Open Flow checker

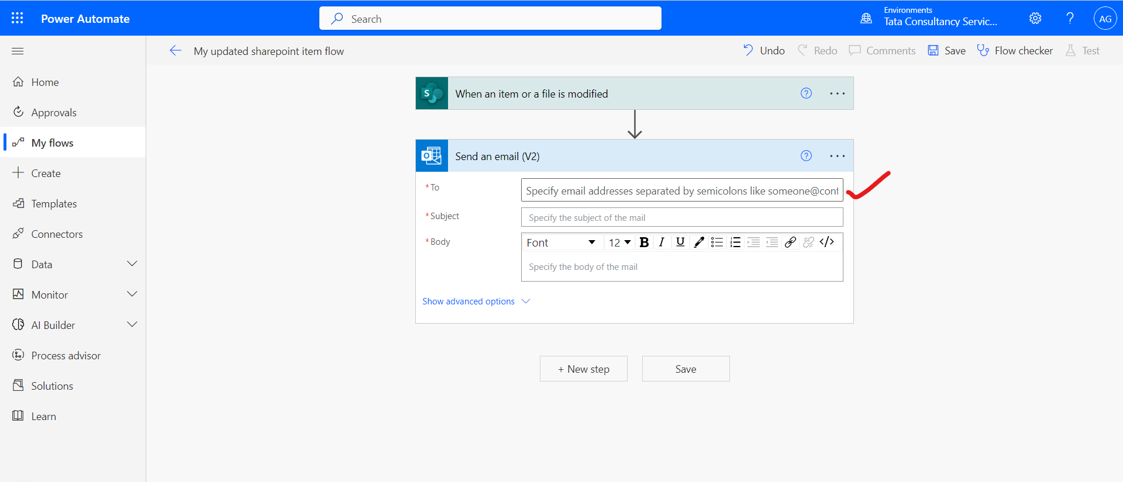[1015, 51]
